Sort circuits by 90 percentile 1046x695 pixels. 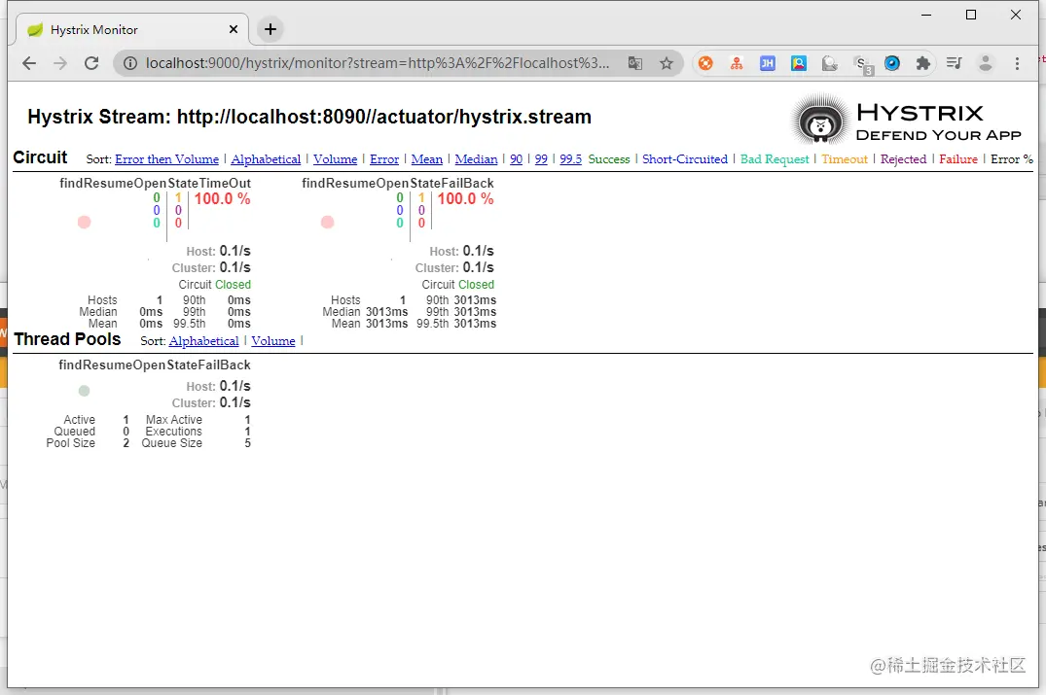point(517,159)
